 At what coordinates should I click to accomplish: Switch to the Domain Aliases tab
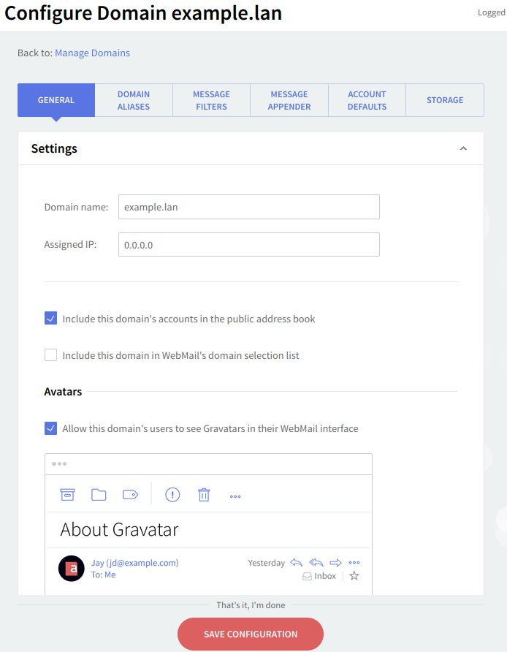(x=134, y=100)
